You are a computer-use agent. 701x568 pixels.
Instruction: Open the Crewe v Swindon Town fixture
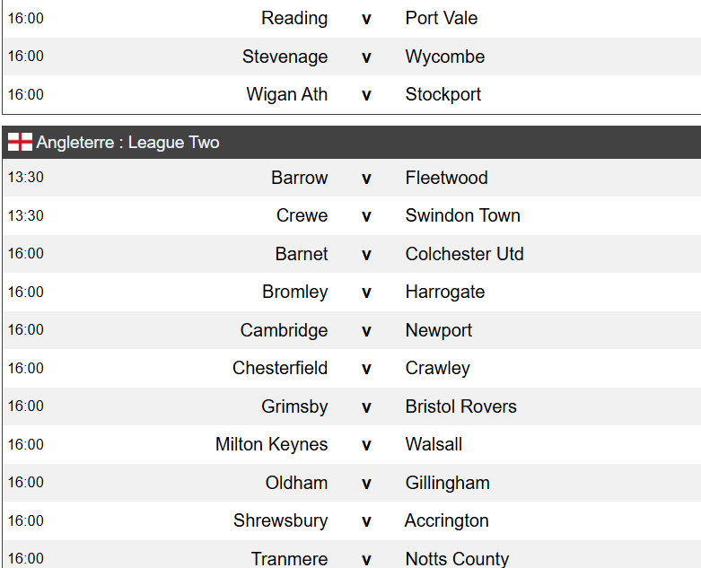pos(352,216)
